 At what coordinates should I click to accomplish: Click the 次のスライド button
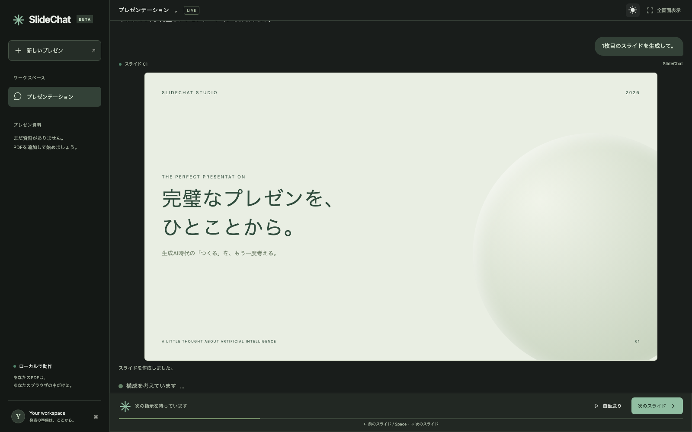(x=657, y=406)
